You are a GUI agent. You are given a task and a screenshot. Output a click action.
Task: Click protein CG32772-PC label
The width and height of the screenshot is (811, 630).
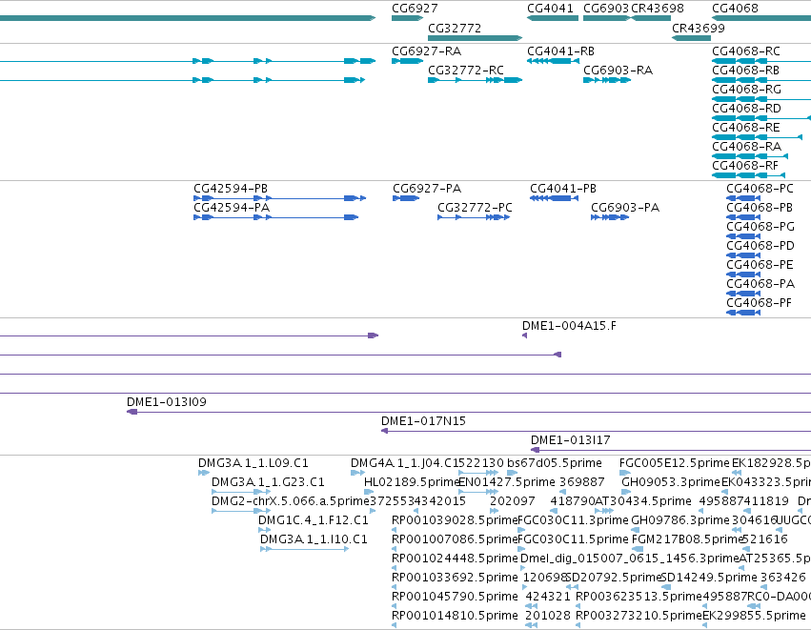(475, 208)
